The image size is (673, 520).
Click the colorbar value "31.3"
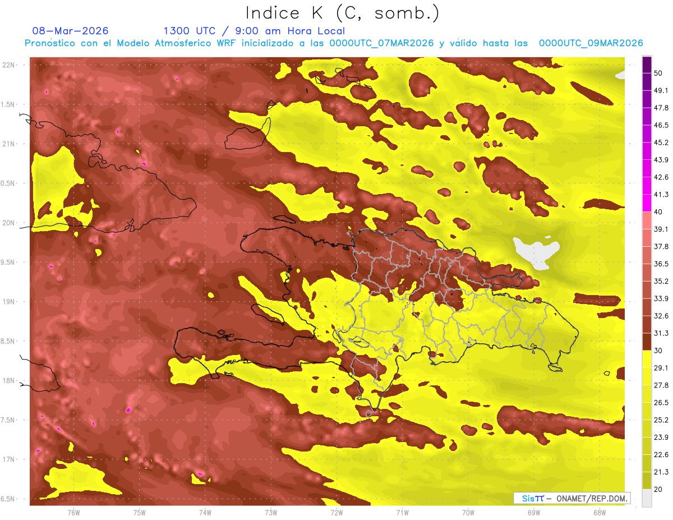point(661,333)
